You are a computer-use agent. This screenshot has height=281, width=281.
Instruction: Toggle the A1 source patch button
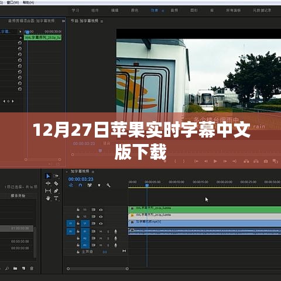click(x=71, y=231)
